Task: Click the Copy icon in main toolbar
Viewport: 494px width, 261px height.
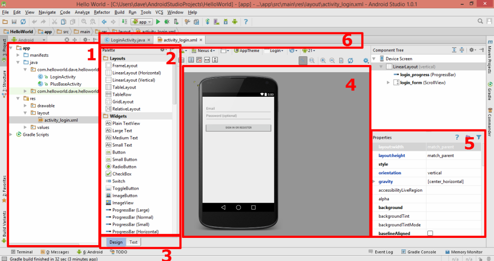Action: click(64, 22)
